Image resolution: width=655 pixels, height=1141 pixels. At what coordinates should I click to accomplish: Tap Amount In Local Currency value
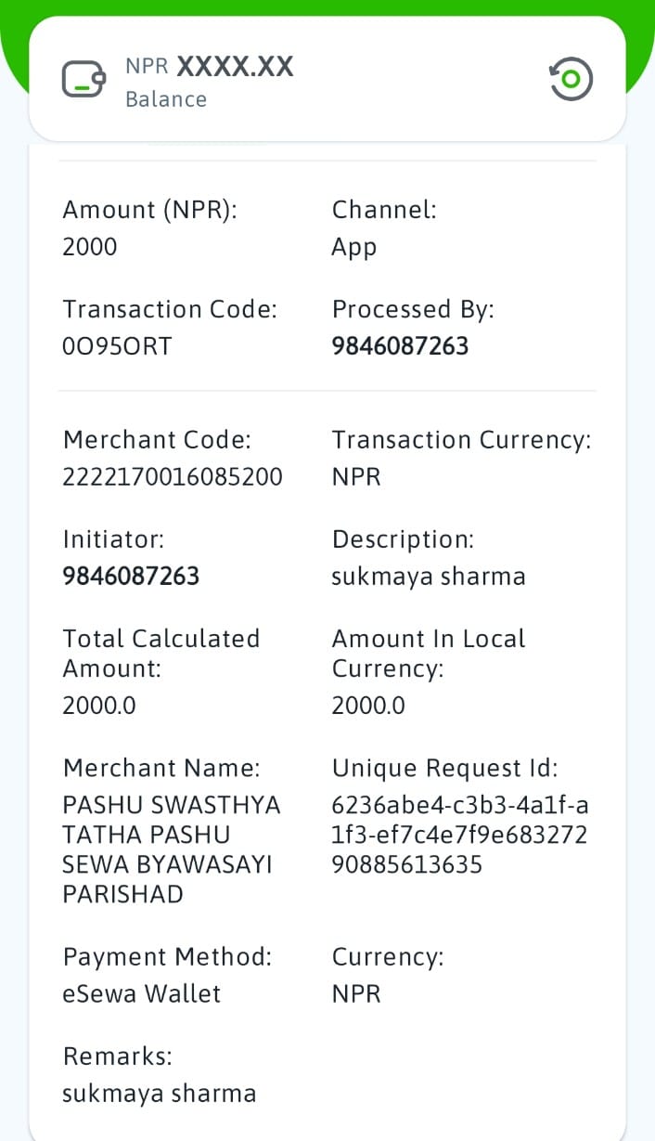[x=368, y=707]
